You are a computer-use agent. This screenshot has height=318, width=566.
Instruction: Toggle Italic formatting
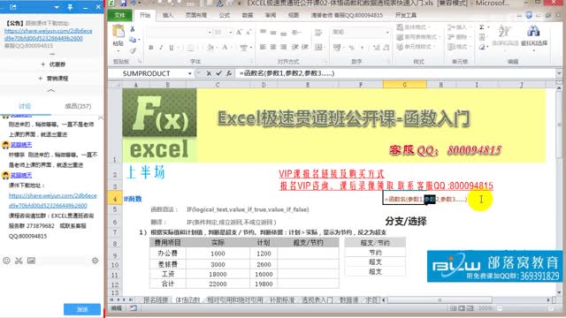pyautogui.click(x=161, y=47)
